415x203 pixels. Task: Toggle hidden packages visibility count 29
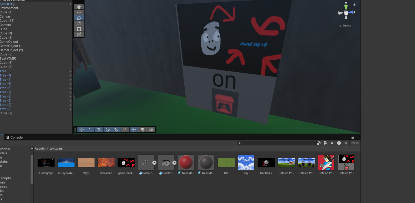(x=355, y=143)
